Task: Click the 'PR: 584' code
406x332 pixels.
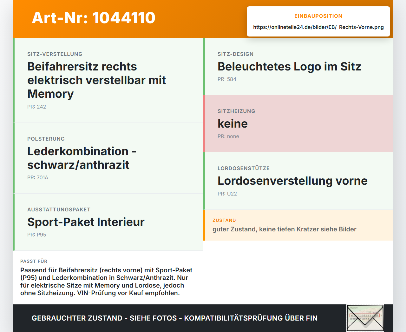Action: coord(227,79)
